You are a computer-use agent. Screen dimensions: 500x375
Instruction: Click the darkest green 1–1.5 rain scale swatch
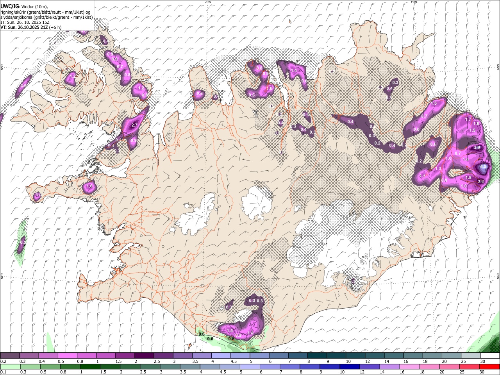point(89,367)
